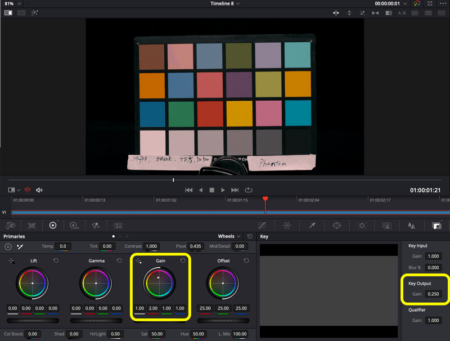Open the Color Match palette icon
The width and height of the screenshot is (450, 341).
[32, 226]
